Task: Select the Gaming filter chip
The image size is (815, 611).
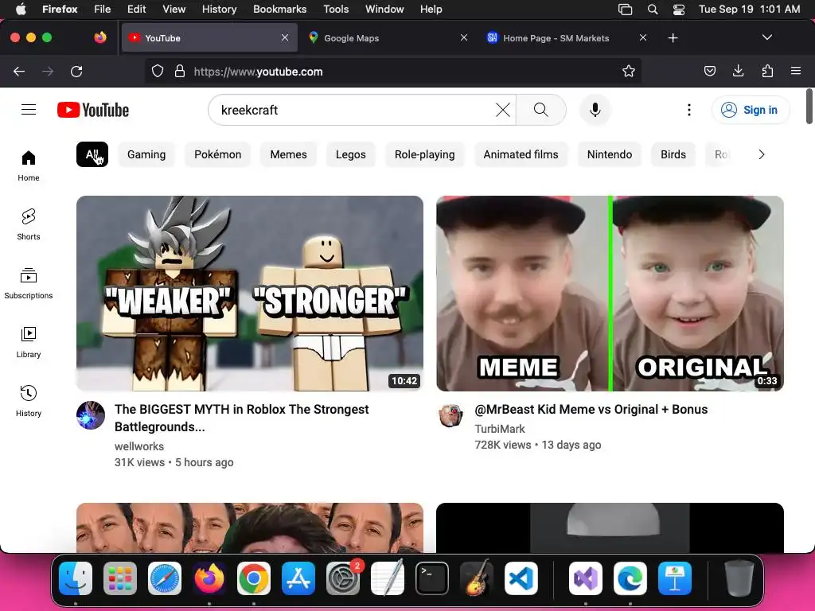Action: pyautogui.click(x=146, y=154)
